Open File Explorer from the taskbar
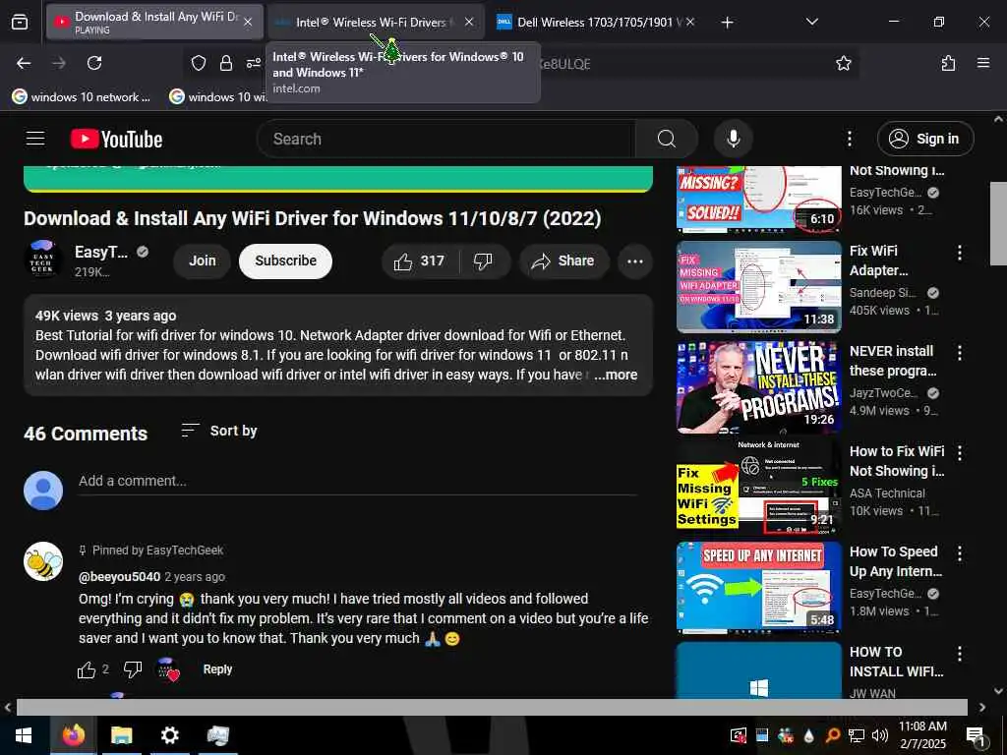Screen dimensions: 1007x755 coord(121,735)
